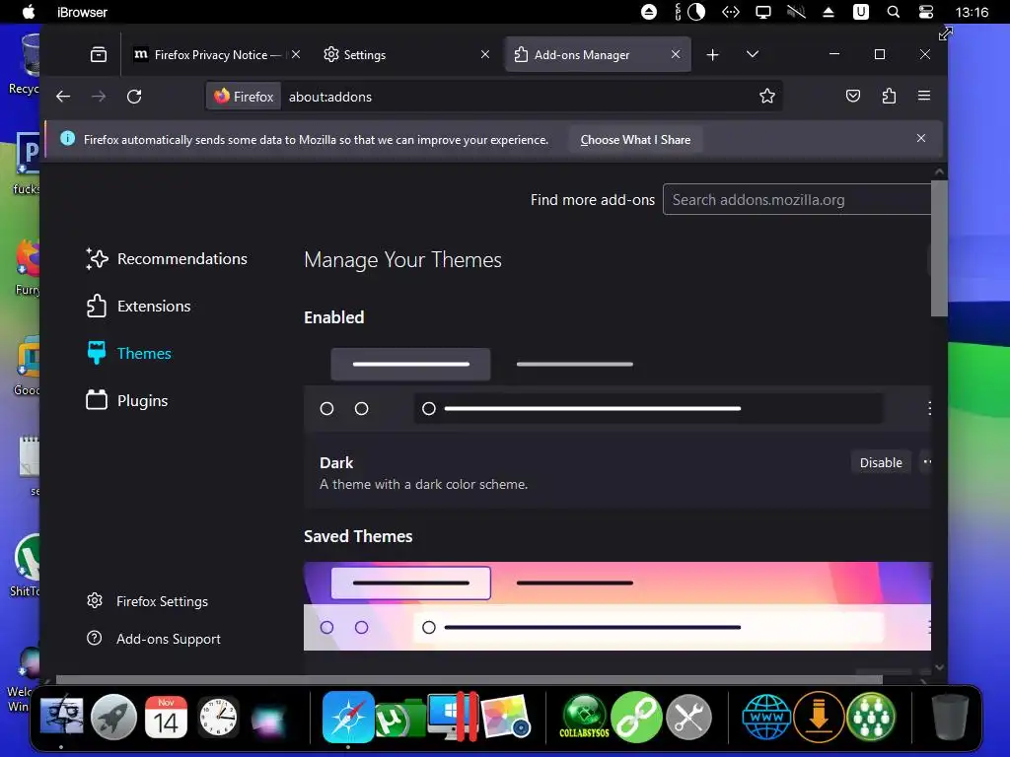Click the Firefox identity badge in address bar

point(245,97)
